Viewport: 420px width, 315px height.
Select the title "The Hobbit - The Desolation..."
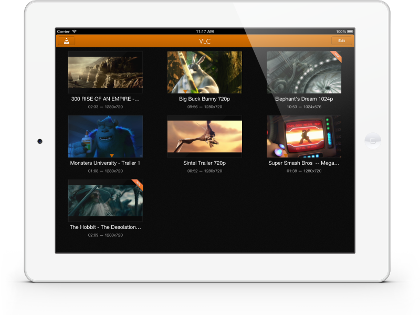click(106, 227)
